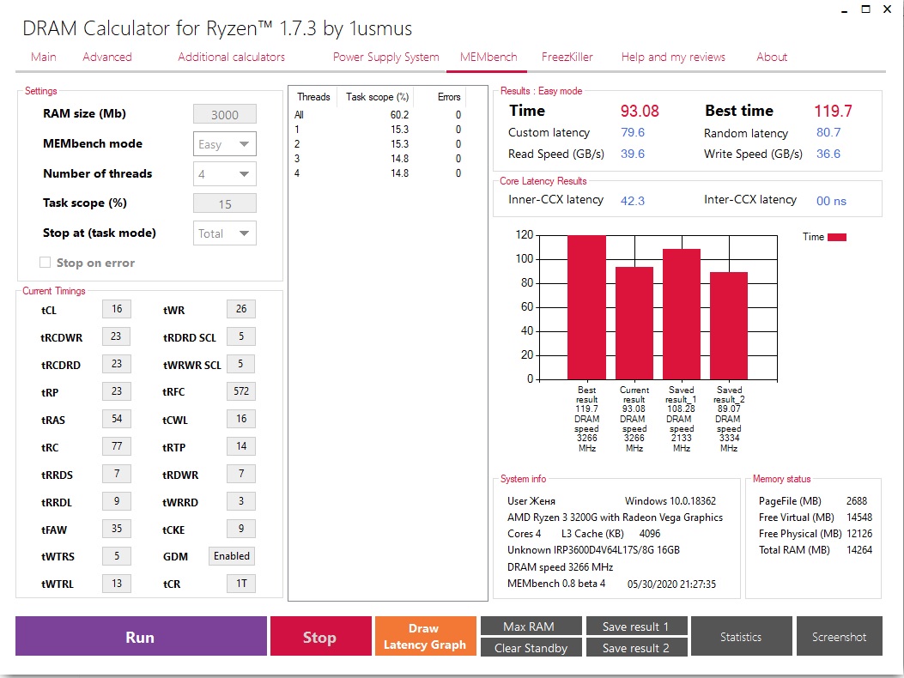Image resolution: width=904 pixels, height=678 pixels.
Task: Click the Max RAM button
Action: (531, 627)
